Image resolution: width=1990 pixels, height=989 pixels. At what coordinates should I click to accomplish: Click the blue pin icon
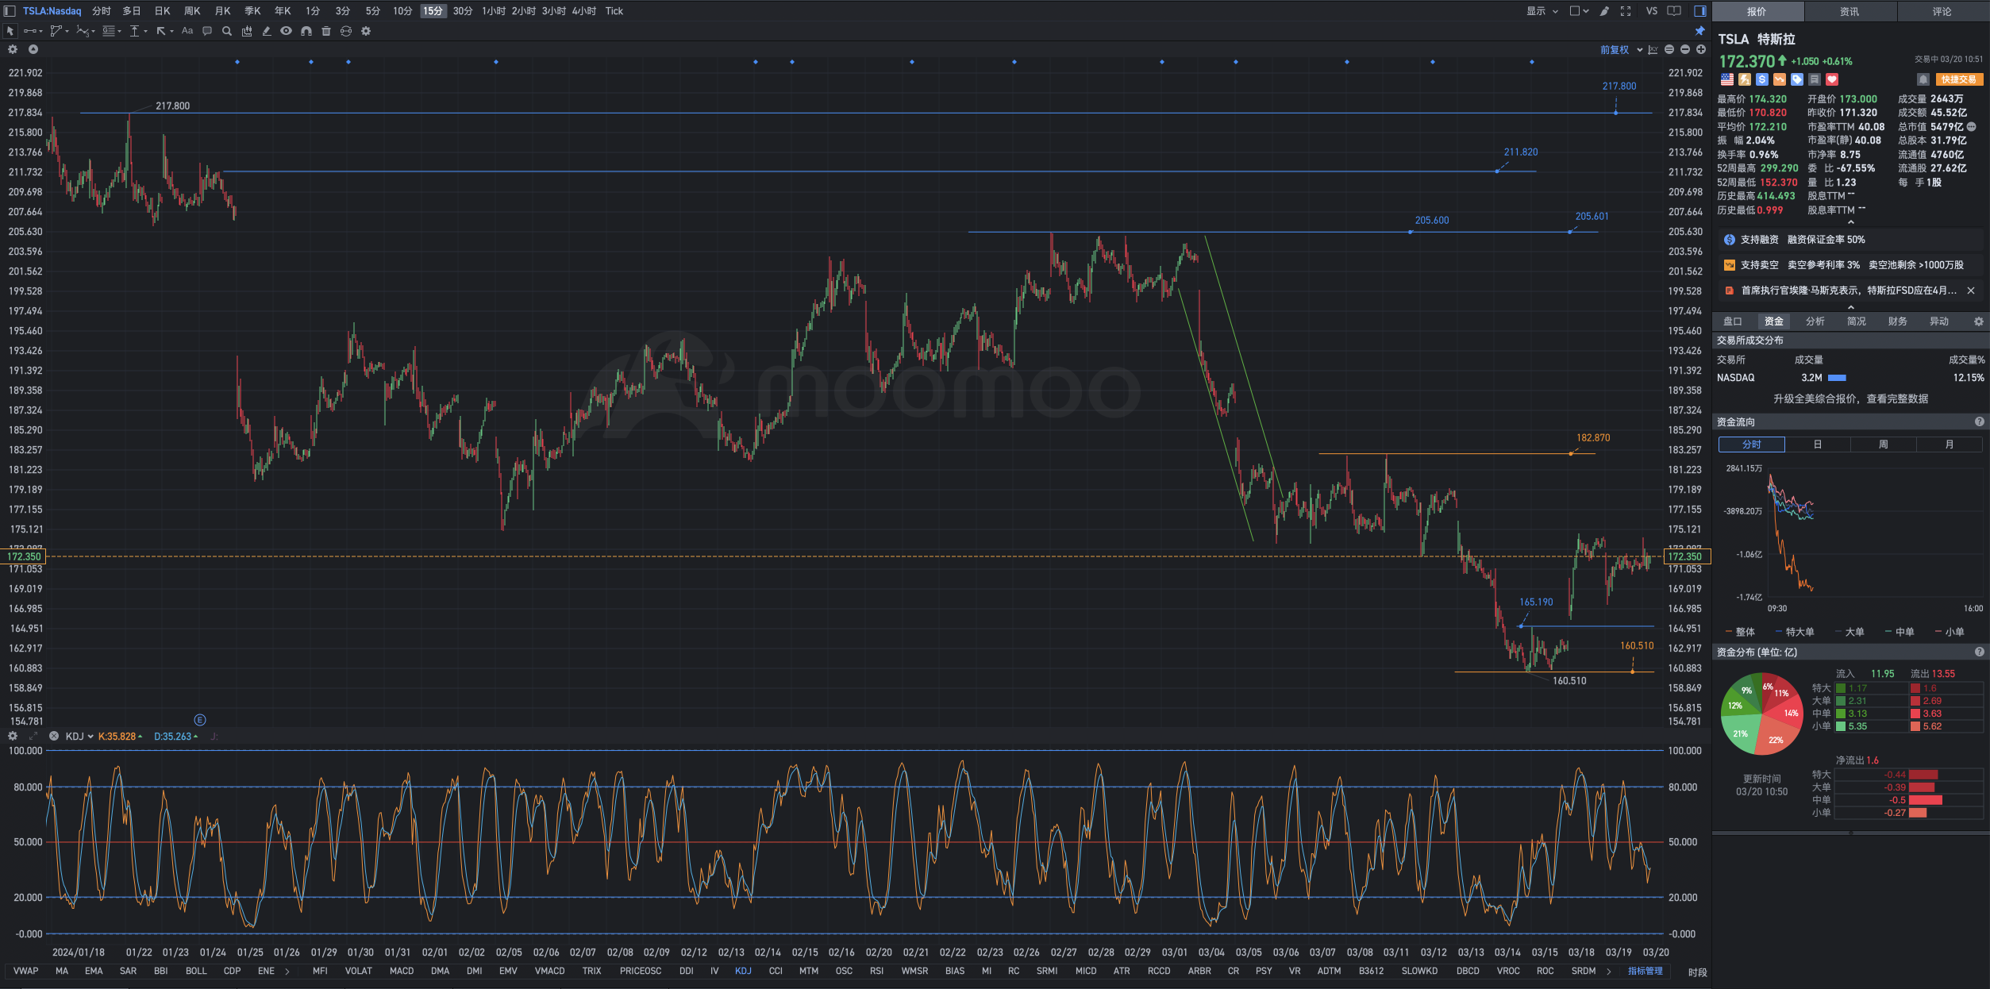point(1700,31)
